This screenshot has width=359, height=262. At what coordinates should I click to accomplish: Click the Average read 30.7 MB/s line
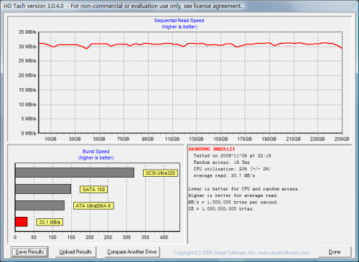(x=224, y=175)
